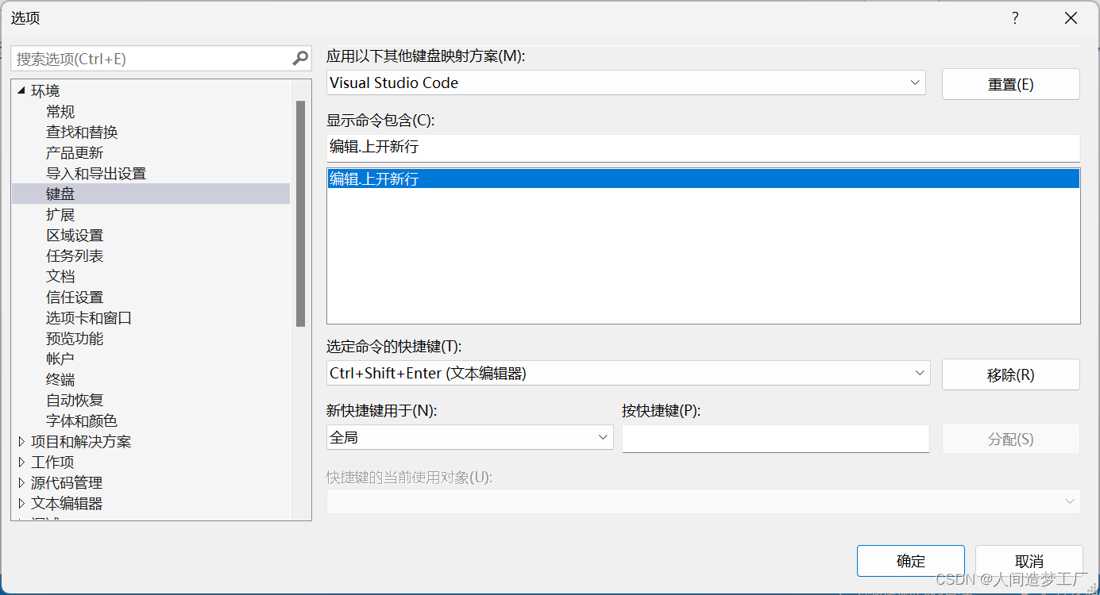Select the 项目和解决方案 tree item
1100x595 pixels.
[x=81, y=442]
